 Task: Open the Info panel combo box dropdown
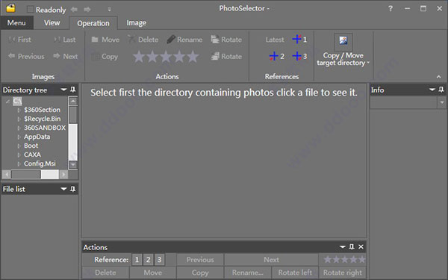point(442,102)
